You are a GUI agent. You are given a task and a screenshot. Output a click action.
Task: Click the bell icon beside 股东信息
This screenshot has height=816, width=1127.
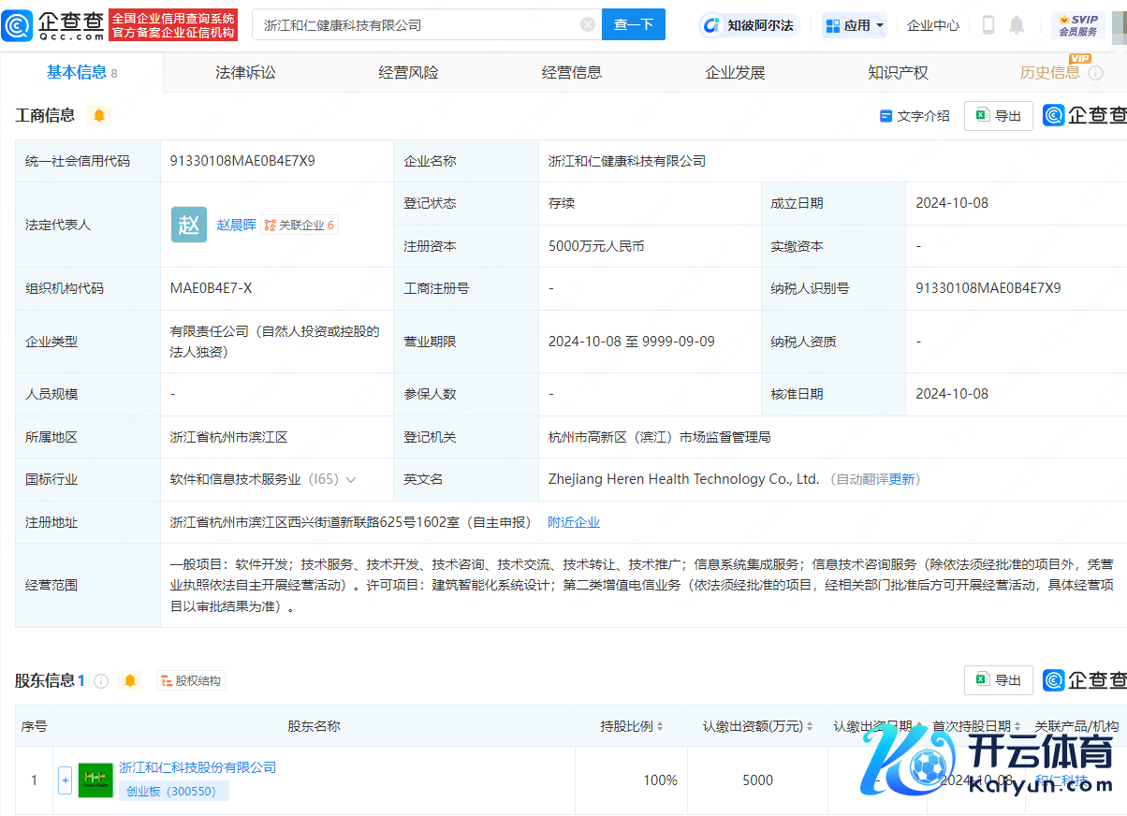pyautogui.click(x=130, y=680)
